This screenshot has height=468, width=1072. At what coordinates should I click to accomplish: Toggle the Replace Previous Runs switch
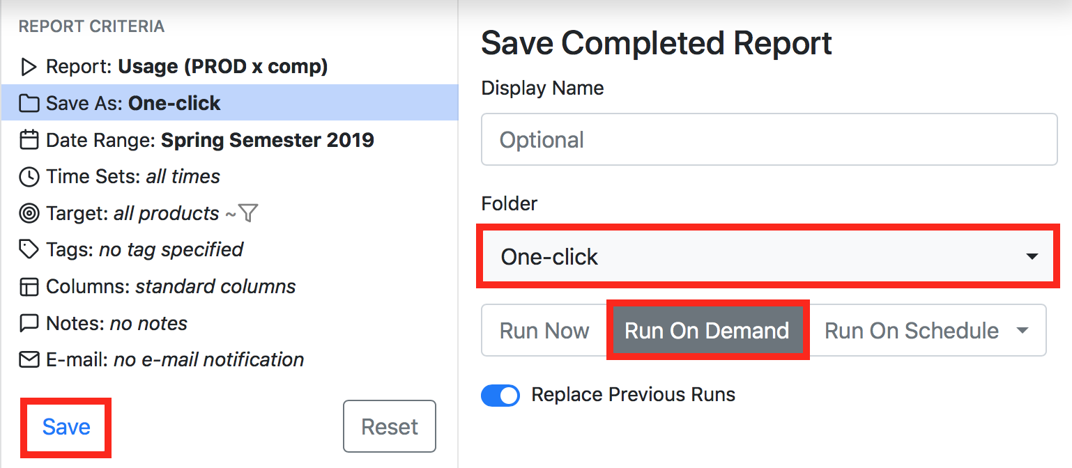[x=500, y=396]
